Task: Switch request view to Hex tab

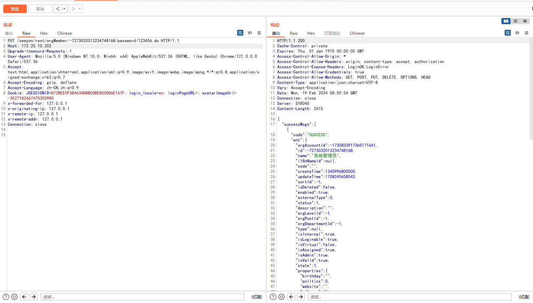Action: pos(44,33)
